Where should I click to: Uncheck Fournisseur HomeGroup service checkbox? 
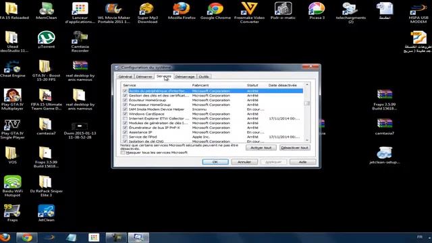tap(125, 105)
